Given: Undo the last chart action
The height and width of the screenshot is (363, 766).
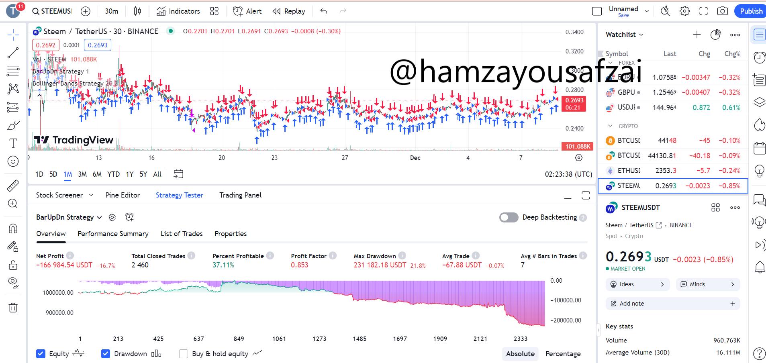Looking at the screenshot, I should click(324, 11).
